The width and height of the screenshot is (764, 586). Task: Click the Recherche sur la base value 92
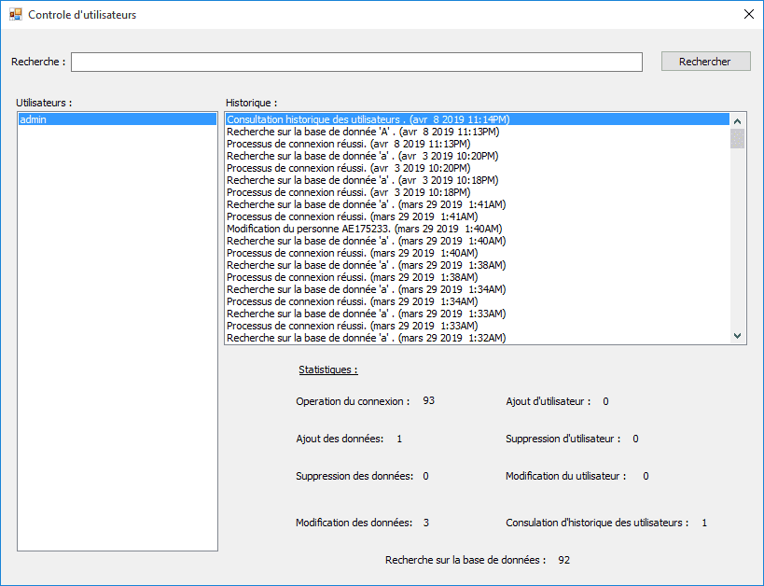[564, 560]
